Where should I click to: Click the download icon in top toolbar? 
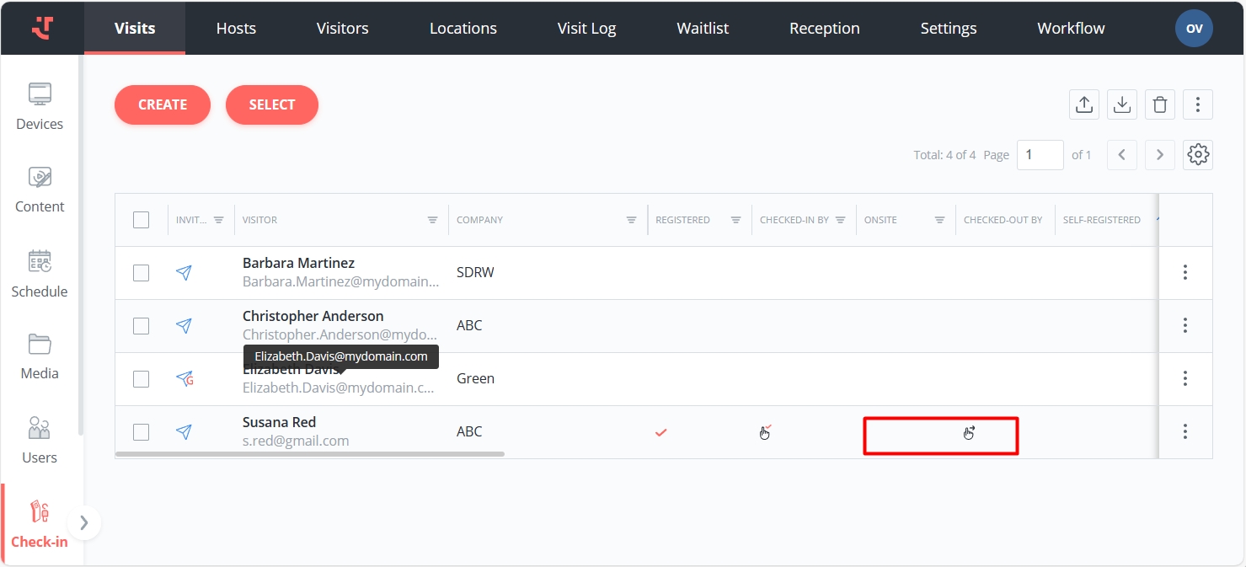[x=1122, y=104]
